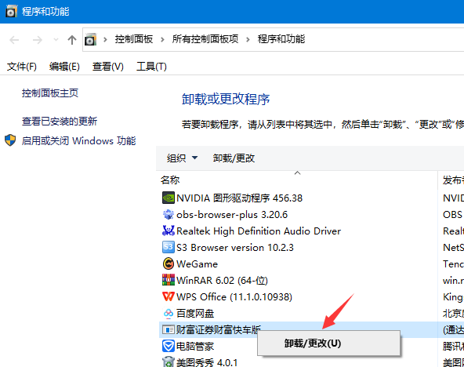
Task: Open the 文件(F) menu
Action: 22,67
